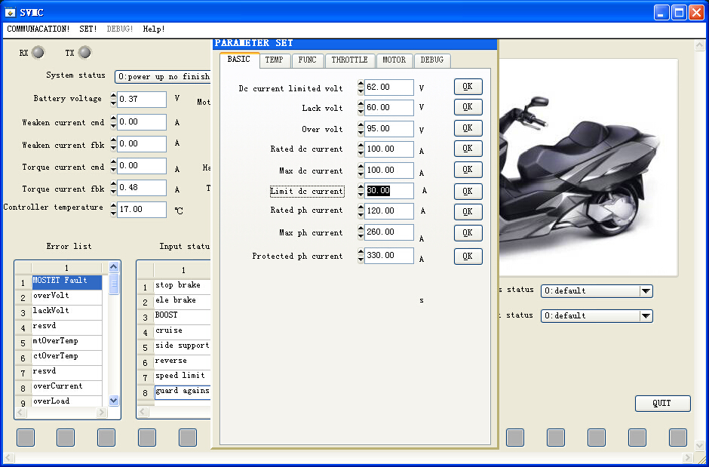Click the Rated ph current field
Image resolution: width=709 pixels, height=467 pixels.
coord(389,211)
